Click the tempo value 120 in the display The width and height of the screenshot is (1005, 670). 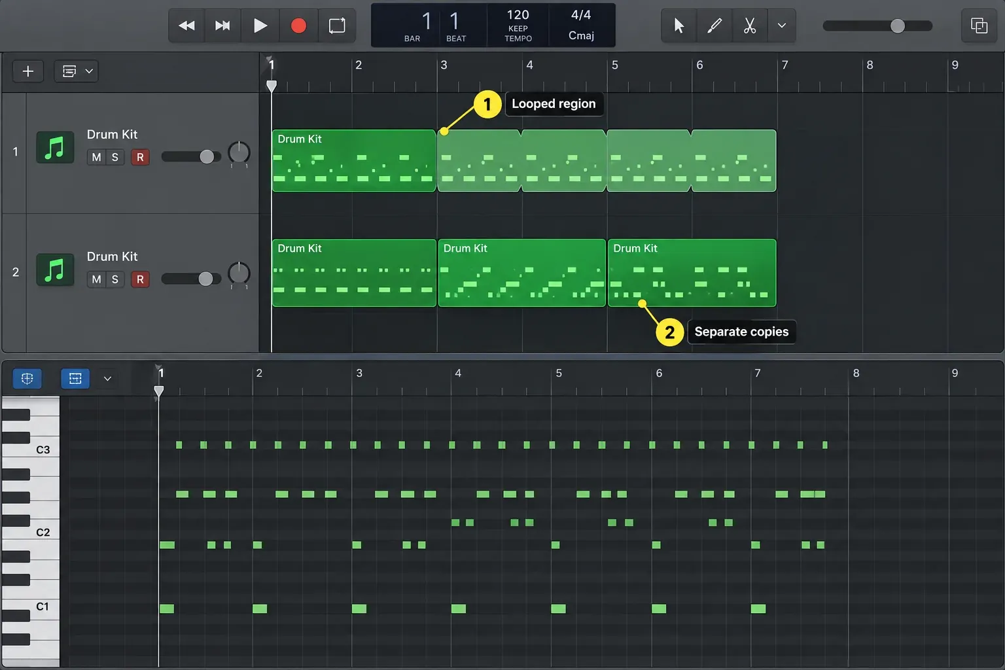tap(518, 14)
